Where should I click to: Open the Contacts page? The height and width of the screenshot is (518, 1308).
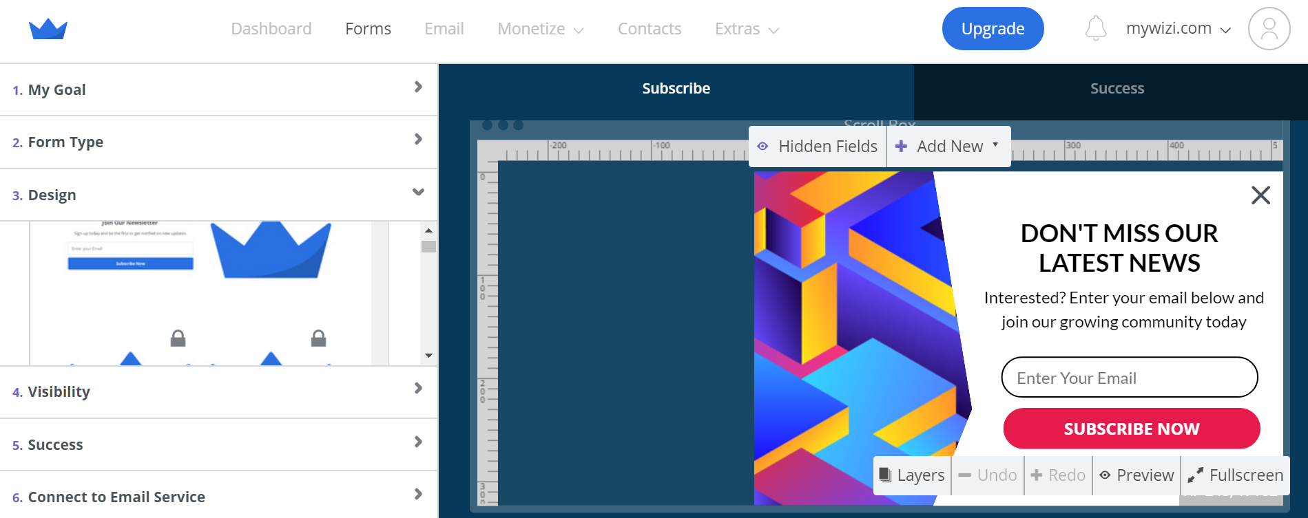tap(650, 29)
